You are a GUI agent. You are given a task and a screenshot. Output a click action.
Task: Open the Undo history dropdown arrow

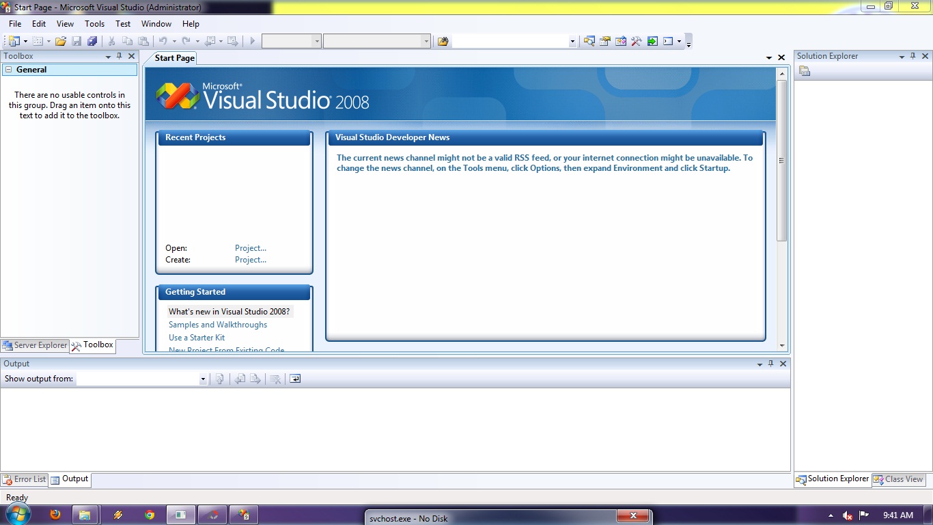pos(174,41)
